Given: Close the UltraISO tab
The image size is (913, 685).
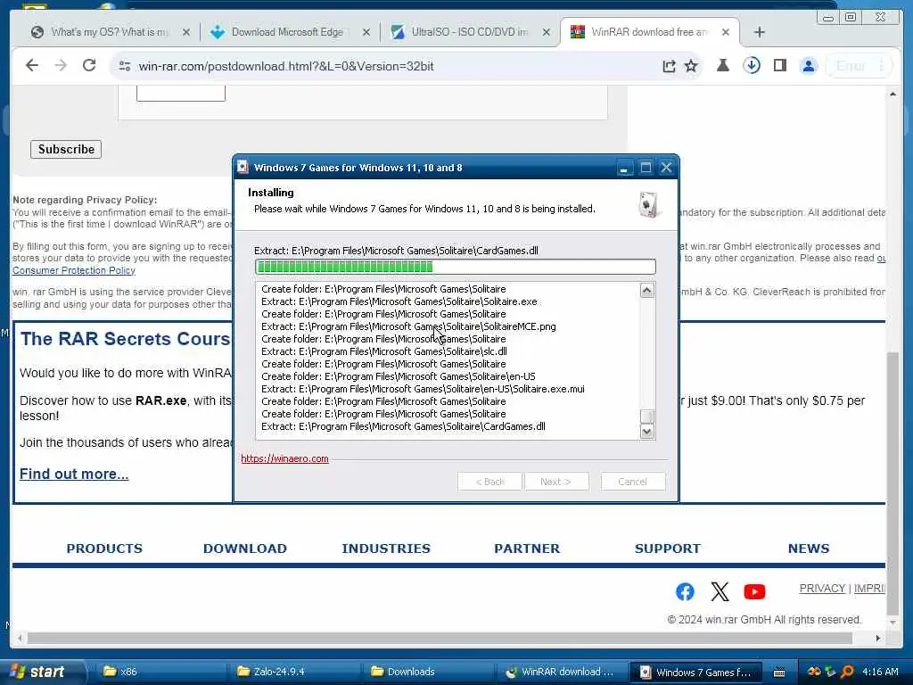Looking at the screenshot, I should [x=547, y=33].
